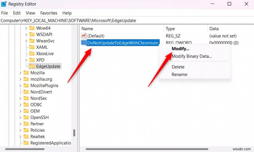Click the RegisteredApplications folder icon
The width and height of the screenshot is (254, 152).
[x=26, y=143]
